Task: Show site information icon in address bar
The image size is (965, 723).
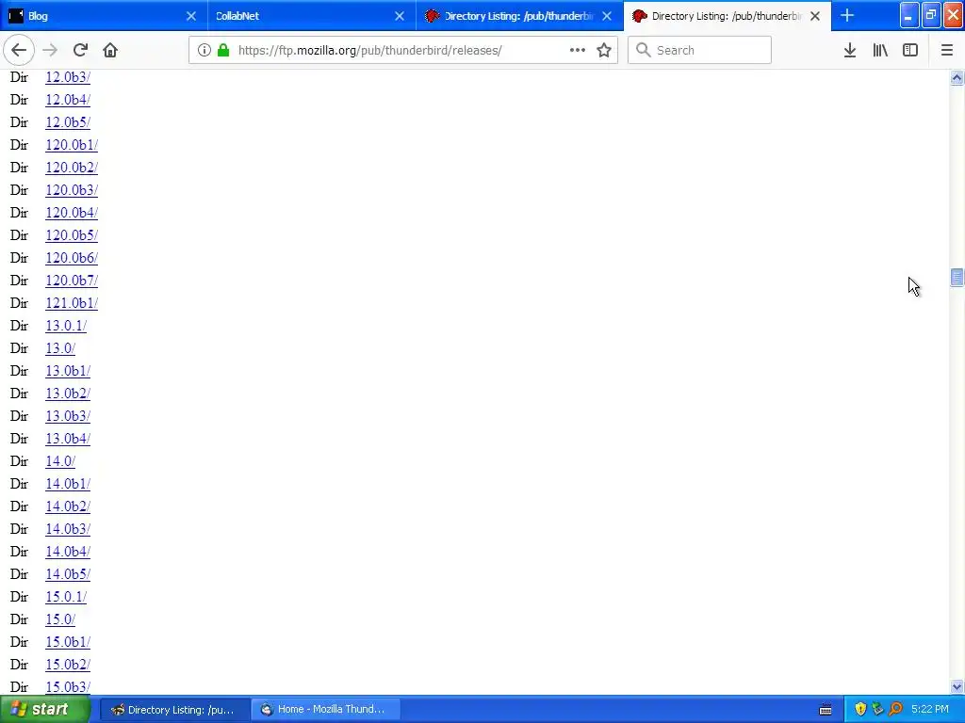Action: 204,51
